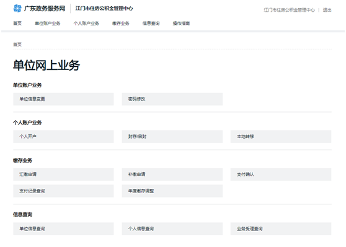Open the 汇缴申请 service tile
Image resolution: width=346 pixels, height=247 pixels.
click(x=63, y=175)
